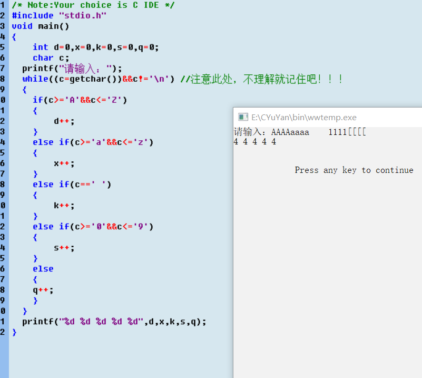Click the console window icon beside E:\CYuYan\bin\wwtemp.exe
This screenshot has width=422, height=378.
(243, 117)
